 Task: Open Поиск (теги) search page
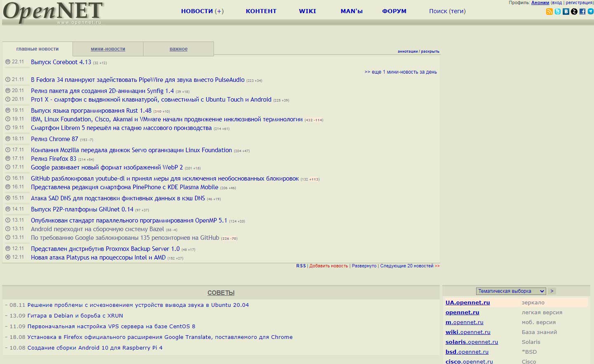[447, 11]
